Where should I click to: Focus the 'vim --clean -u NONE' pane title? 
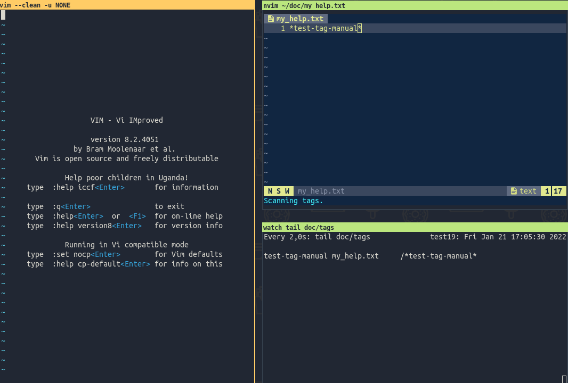pyautogui.click(x=35, y=5)
